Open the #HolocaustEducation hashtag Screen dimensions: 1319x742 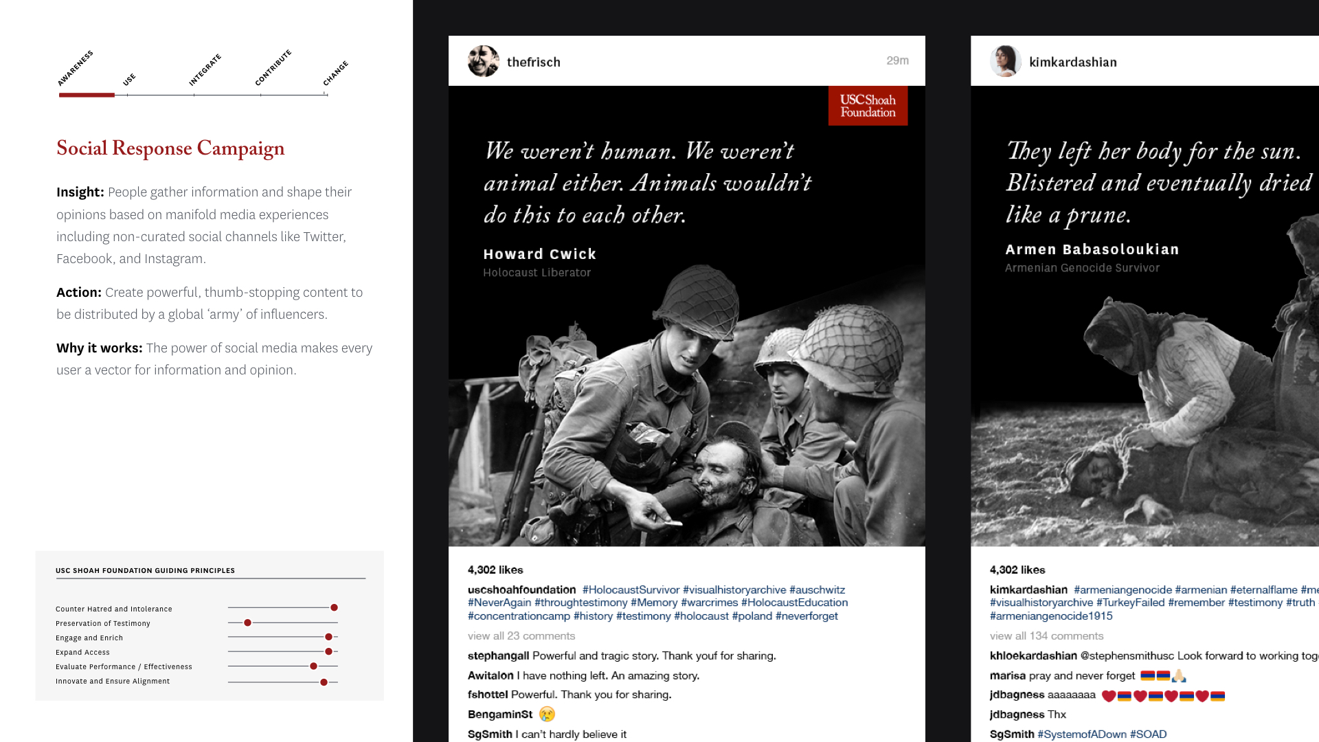794,603
